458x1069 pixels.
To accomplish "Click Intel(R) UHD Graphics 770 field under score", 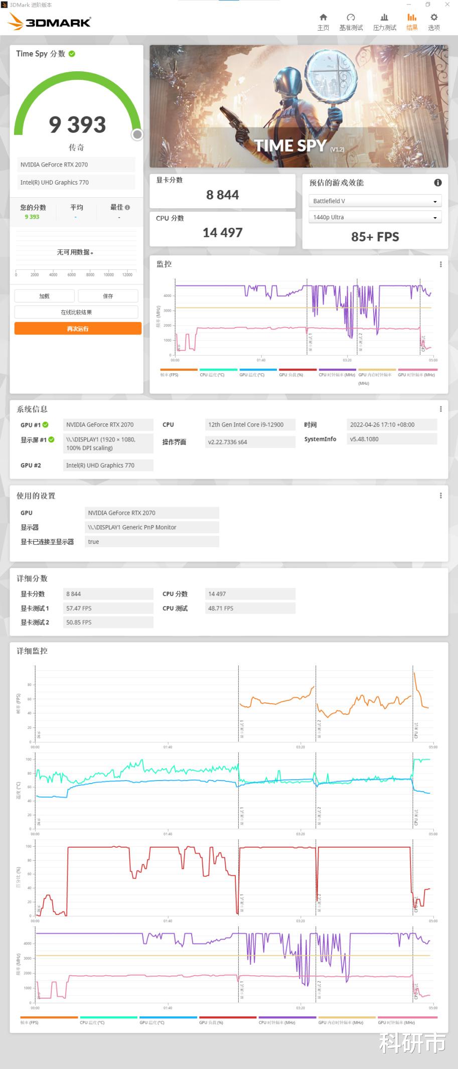I will [x=75, y=183].
